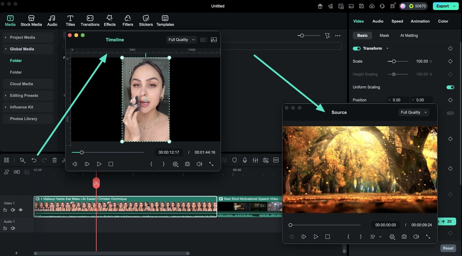Screen dimensions: 462x256
Task: Switch to the Animation tab
Action: pyautogui.click(x=420, y=21)
